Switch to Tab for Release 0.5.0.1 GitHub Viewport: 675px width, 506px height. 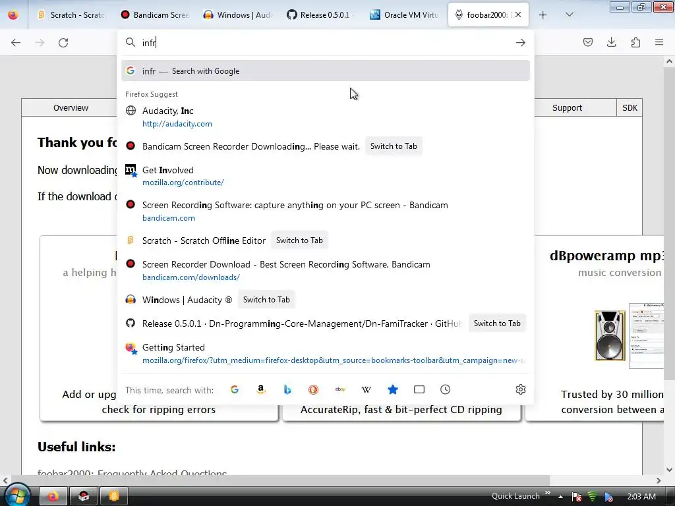497,323
